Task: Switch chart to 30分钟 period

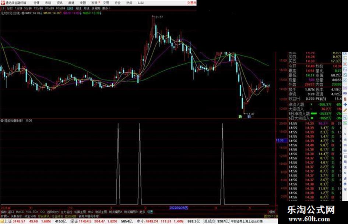Action: point(49,8)
